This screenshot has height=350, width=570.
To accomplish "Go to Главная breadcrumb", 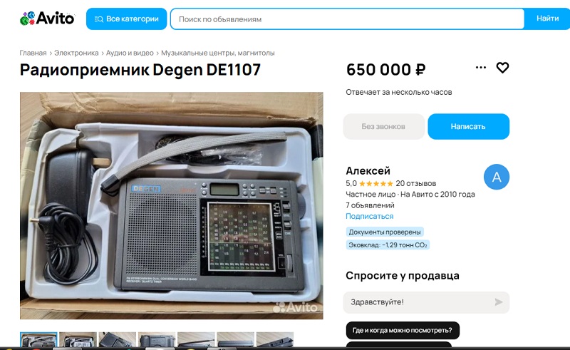I will 33,53.
